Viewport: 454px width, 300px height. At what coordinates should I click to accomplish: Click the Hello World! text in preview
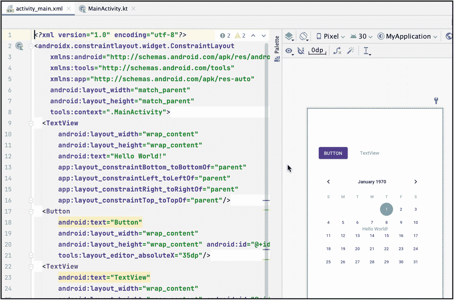(x=375, y=229)
